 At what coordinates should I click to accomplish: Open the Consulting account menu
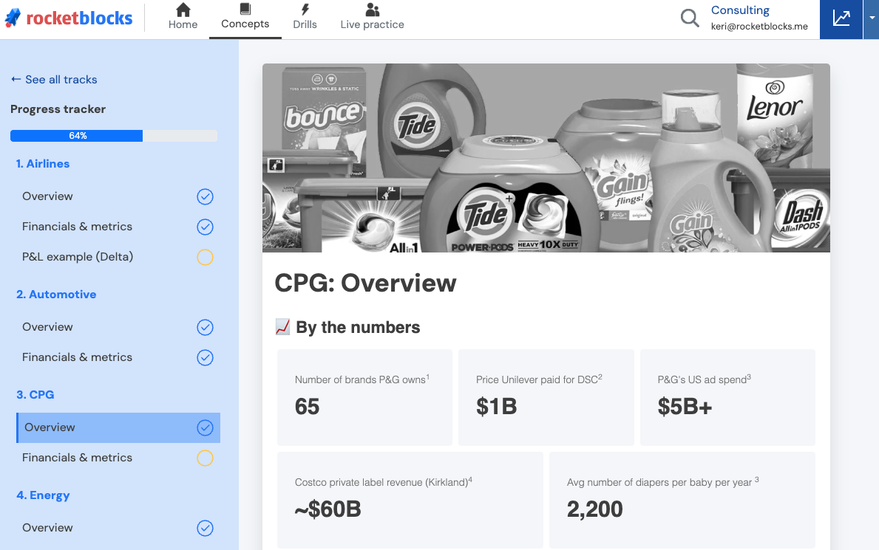[x=739, y=10]
